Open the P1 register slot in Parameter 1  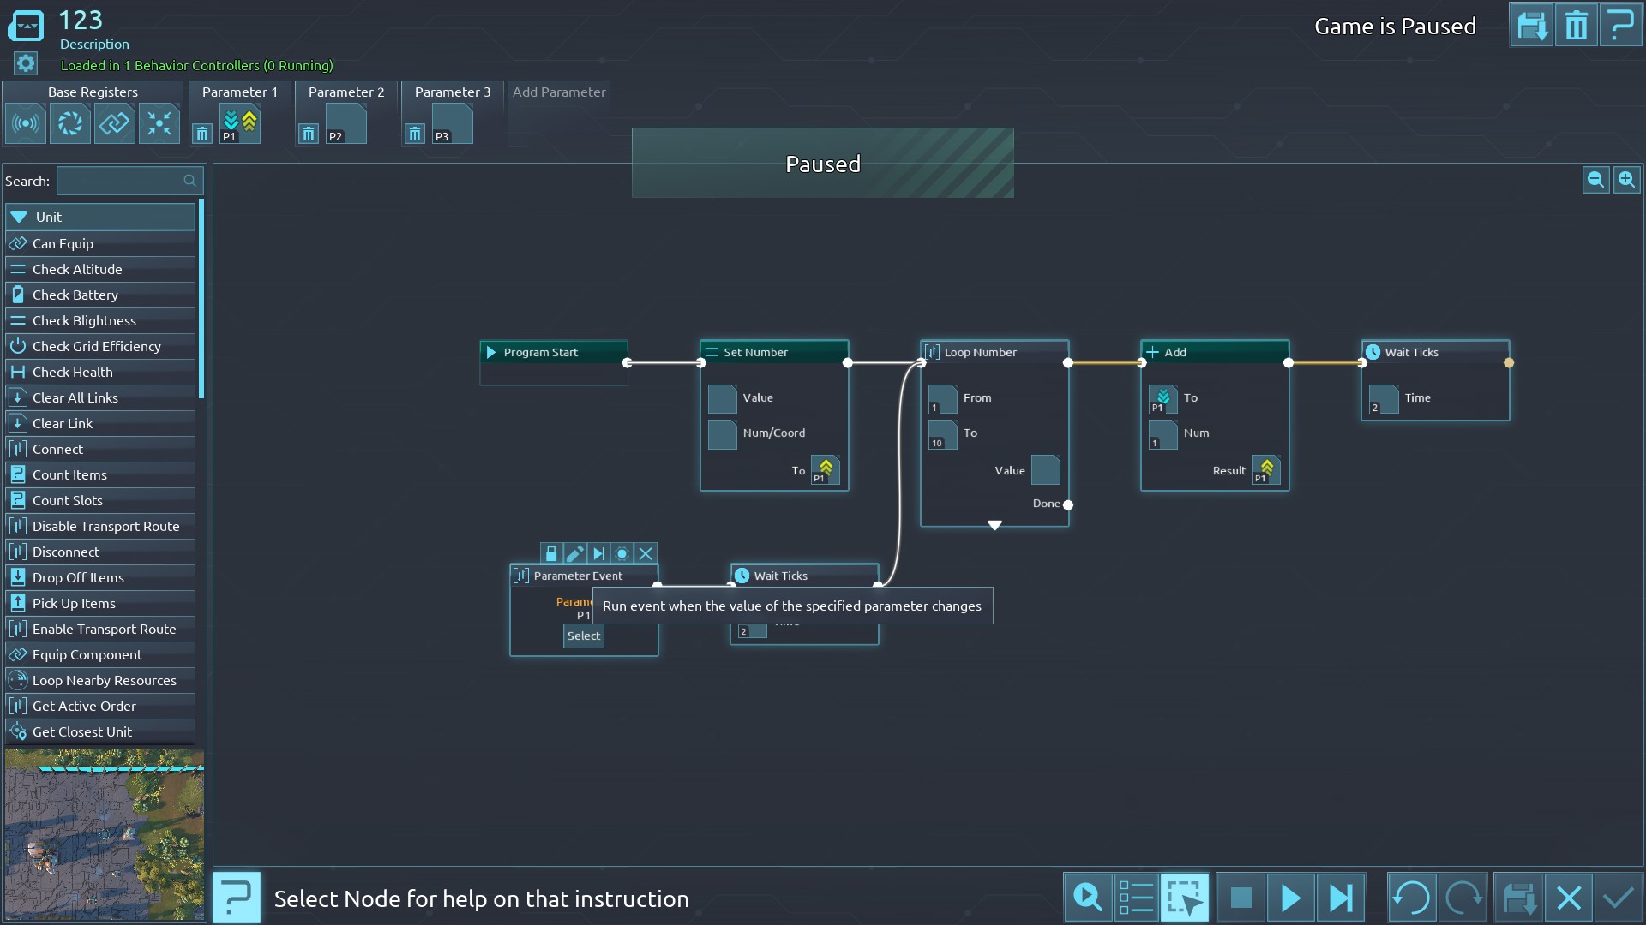tap(240, 124)
